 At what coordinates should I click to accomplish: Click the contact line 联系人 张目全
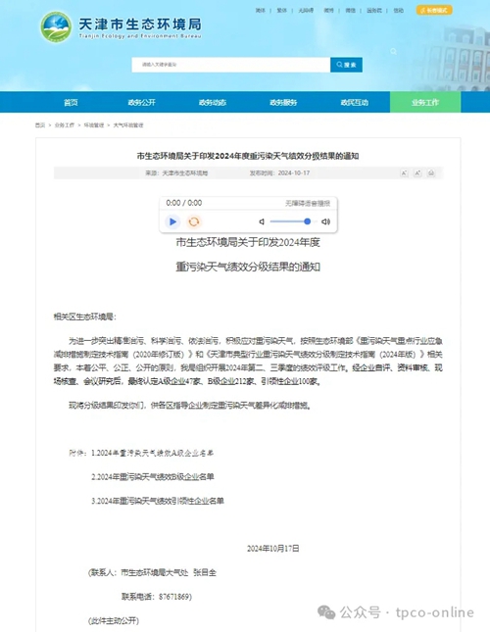tap(152, 572)
